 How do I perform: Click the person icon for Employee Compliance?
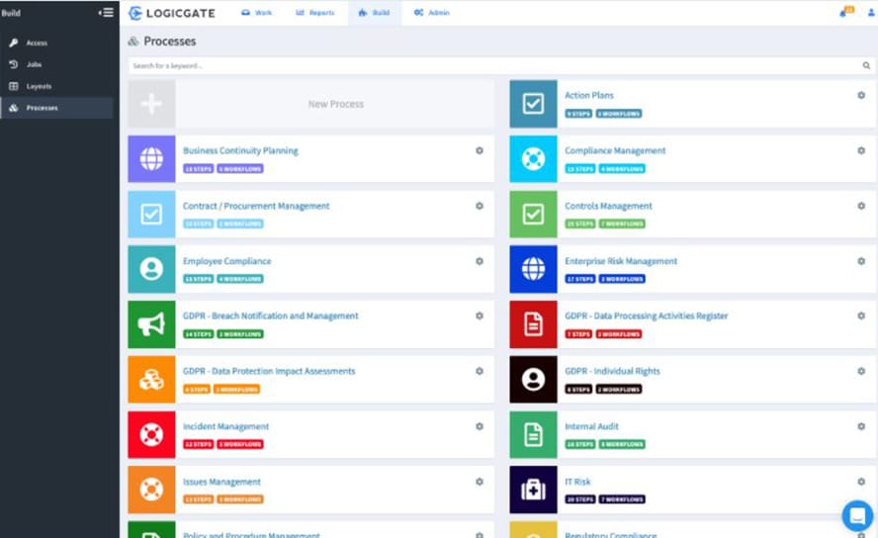pos(151,269)
